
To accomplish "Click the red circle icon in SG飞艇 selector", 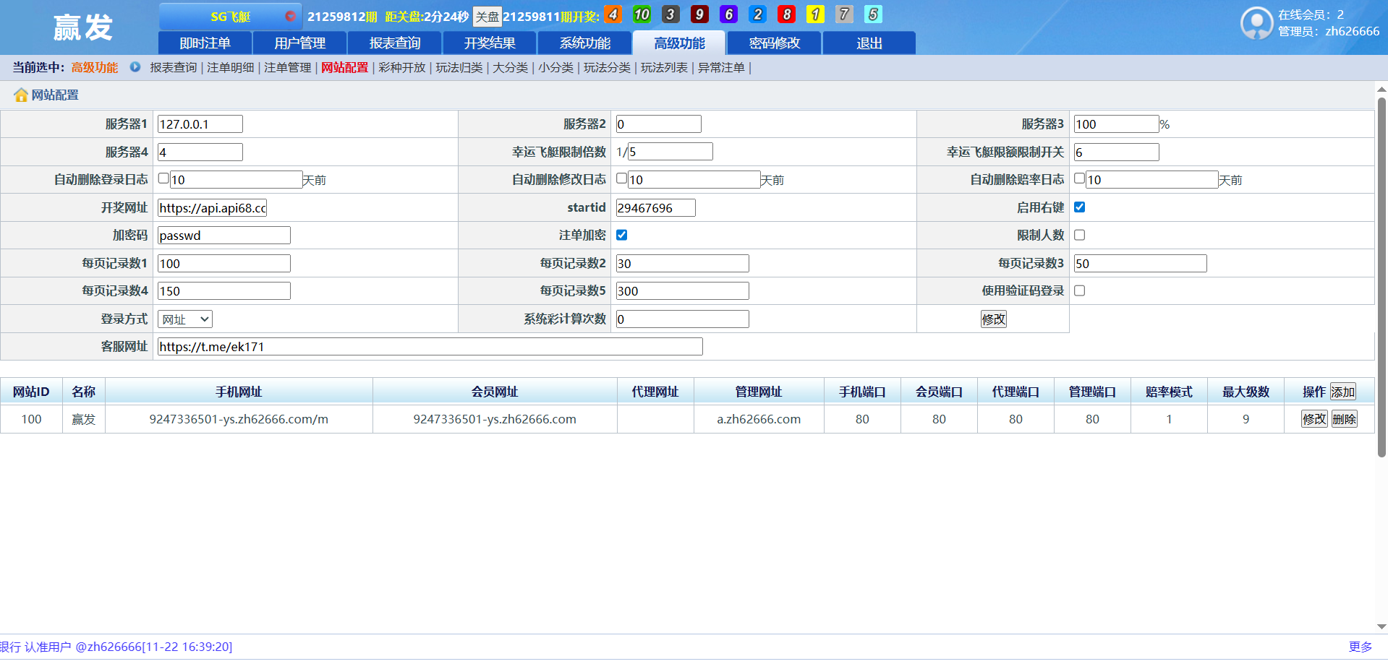I will (290, 16).
